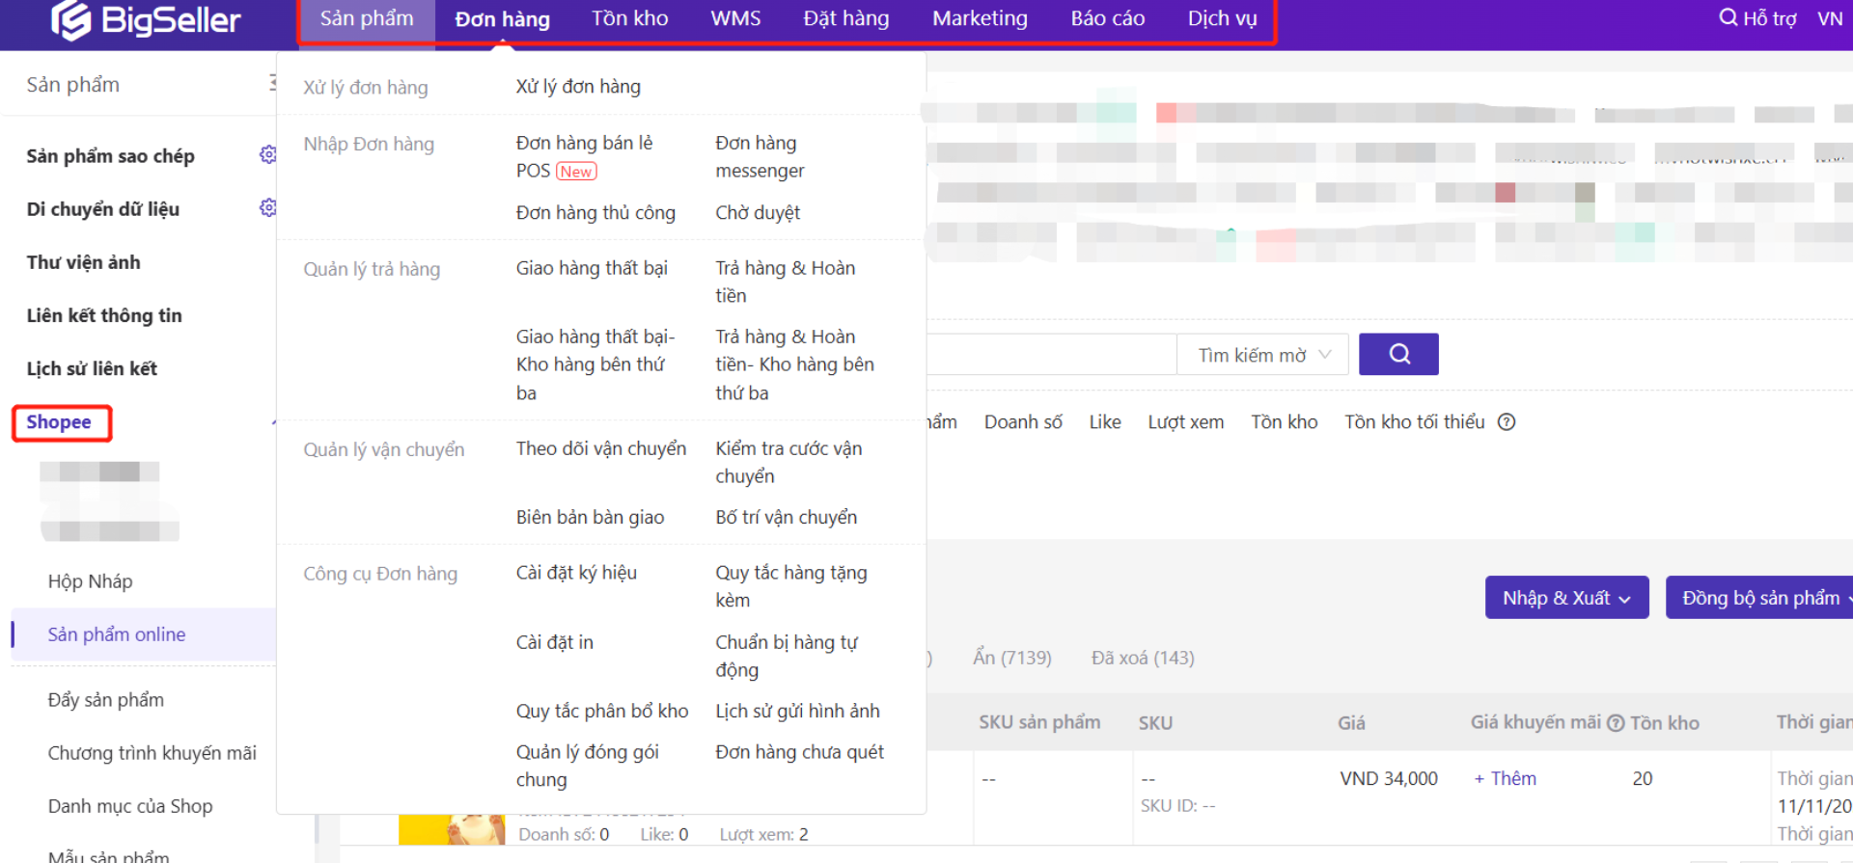Click the product thumbnail image
1853x863 pixels.
(452, 830)
